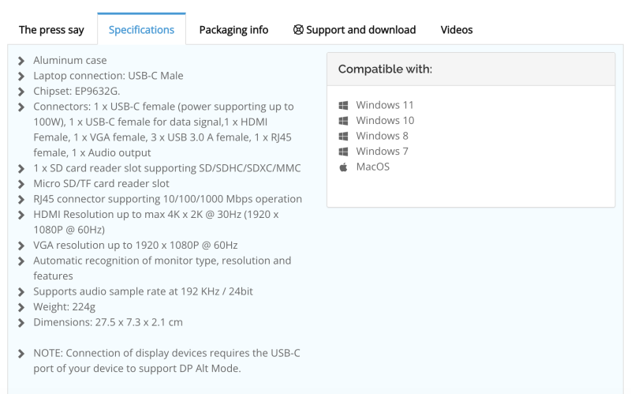Click Windows logo beside Windows 10
The image size is (631, 394).
coord(343,121)
